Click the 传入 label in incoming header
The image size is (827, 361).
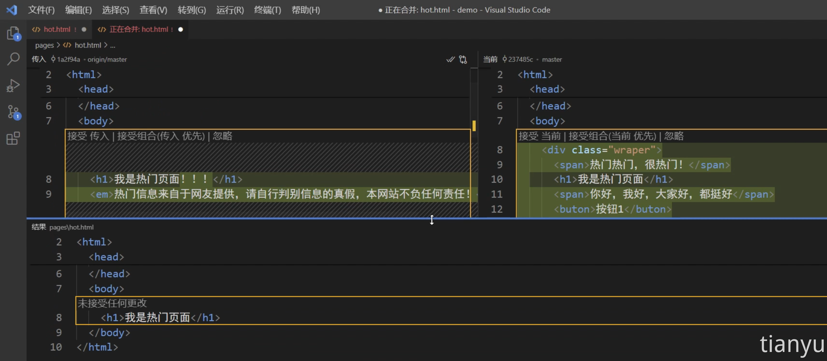(39, 59)
